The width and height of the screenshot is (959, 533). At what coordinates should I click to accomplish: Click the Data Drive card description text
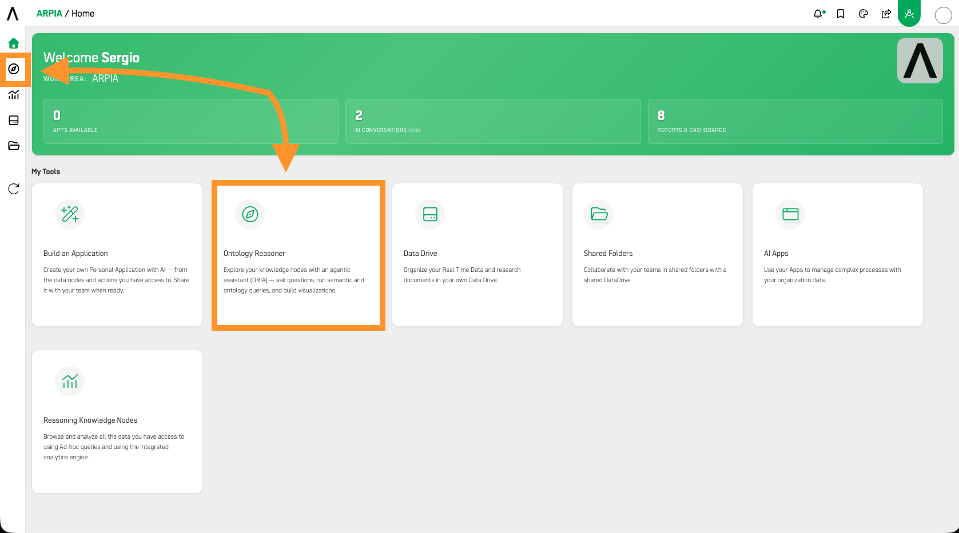462,275
